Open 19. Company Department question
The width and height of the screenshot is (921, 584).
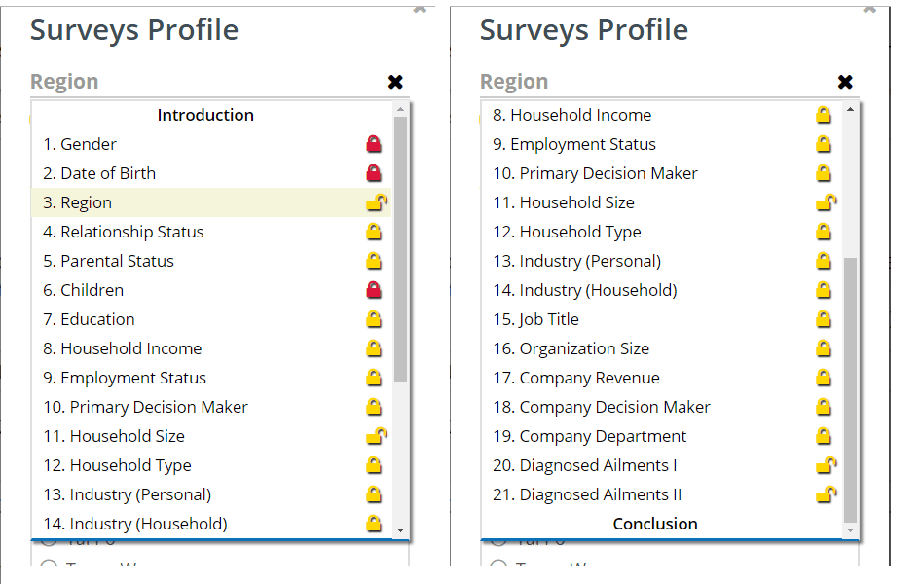(x=589, y=437)
